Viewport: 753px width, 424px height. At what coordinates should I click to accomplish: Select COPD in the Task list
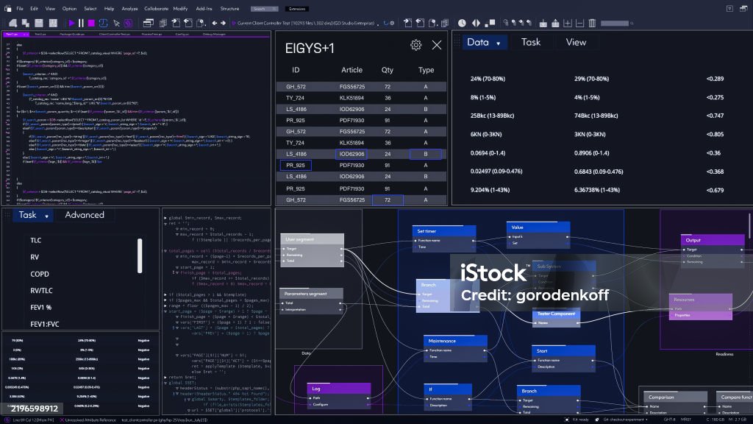pyautogui.click(x=40, y=274)
